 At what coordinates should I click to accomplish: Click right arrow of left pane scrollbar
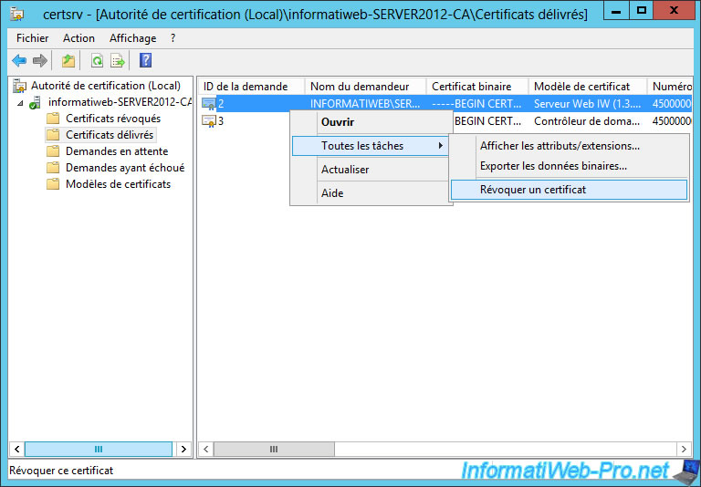[183, 450]
